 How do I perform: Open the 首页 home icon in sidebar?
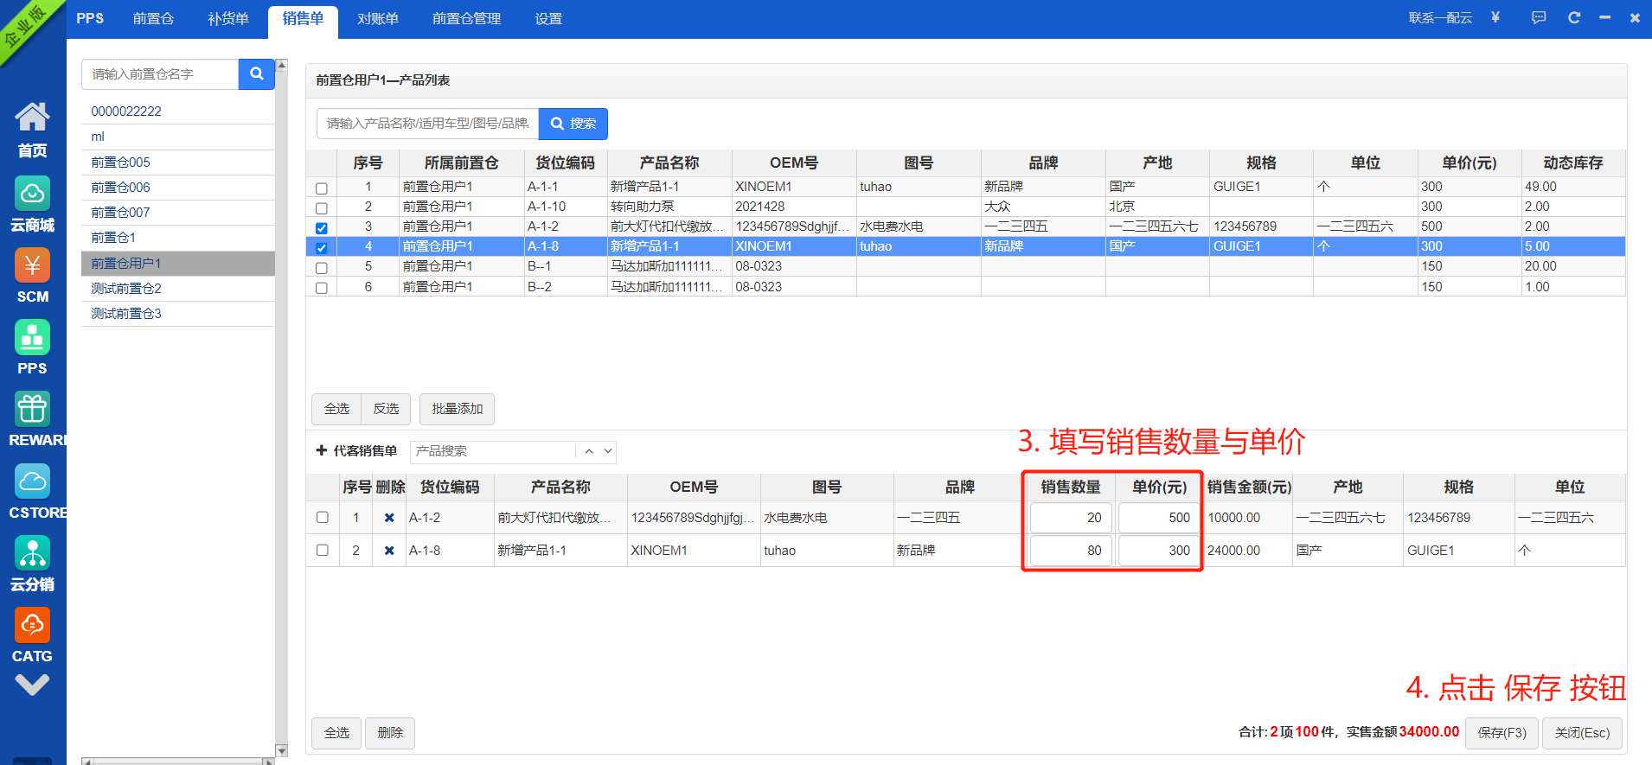(32, 129)
